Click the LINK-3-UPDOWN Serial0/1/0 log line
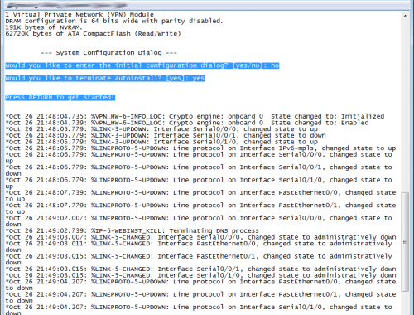This screenshot has width=414, height=315. click(x=161, y=142)
